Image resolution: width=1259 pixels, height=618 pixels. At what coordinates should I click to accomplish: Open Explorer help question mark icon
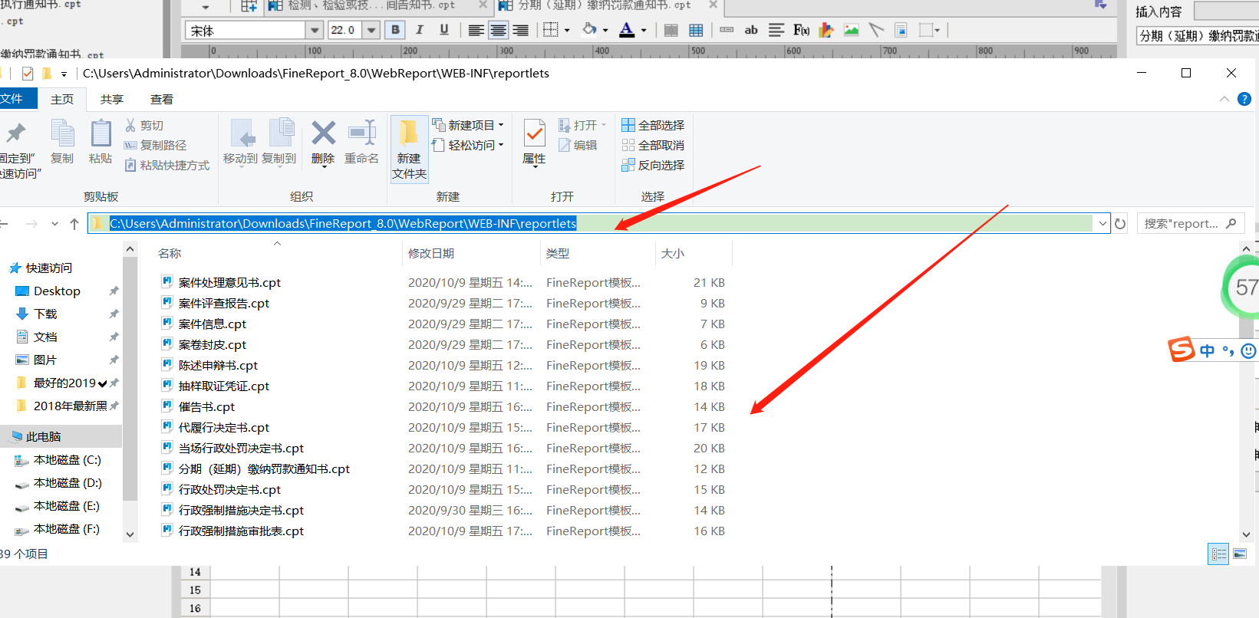[1244, 99]
